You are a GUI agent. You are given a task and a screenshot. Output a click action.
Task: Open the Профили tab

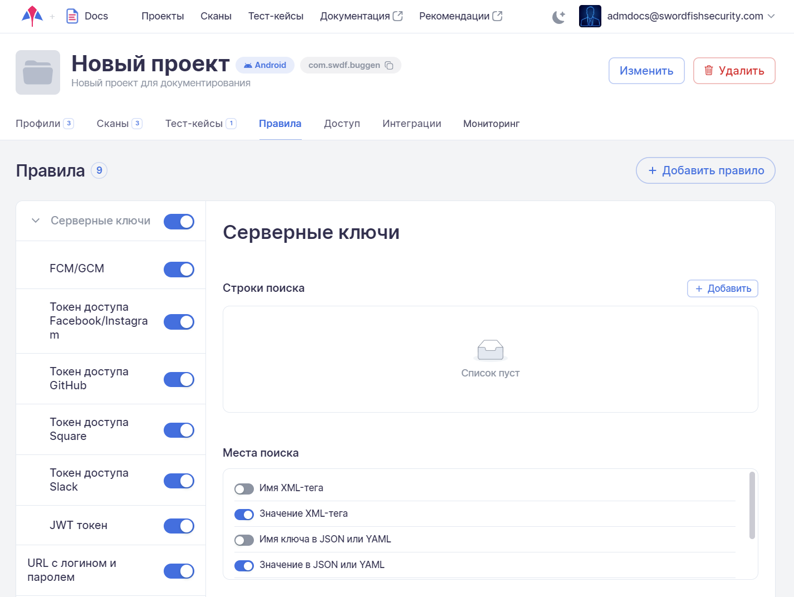38,124
